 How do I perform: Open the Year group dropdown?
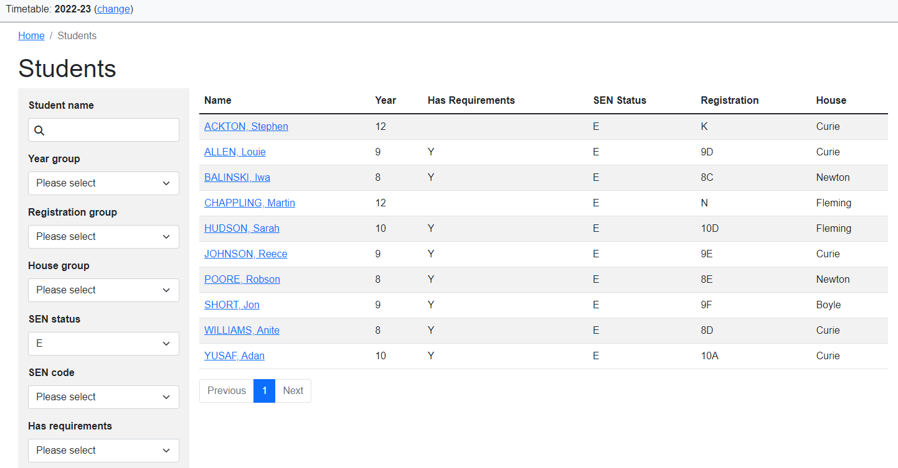pos(103,183)
